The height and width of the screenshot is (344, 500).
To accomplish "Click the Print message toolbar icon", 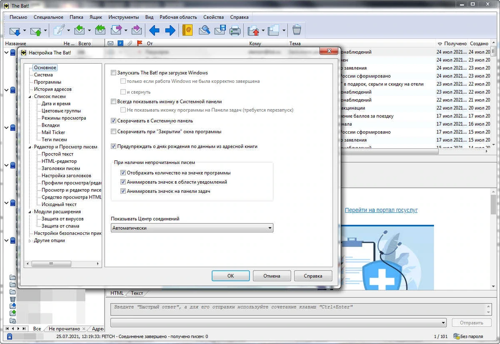I will [x=235, y=30].
